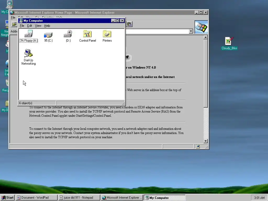Click the My Computer window resize grip
Image resolution: width=268 pixels, height=201 pixels.
click(124, 103)
